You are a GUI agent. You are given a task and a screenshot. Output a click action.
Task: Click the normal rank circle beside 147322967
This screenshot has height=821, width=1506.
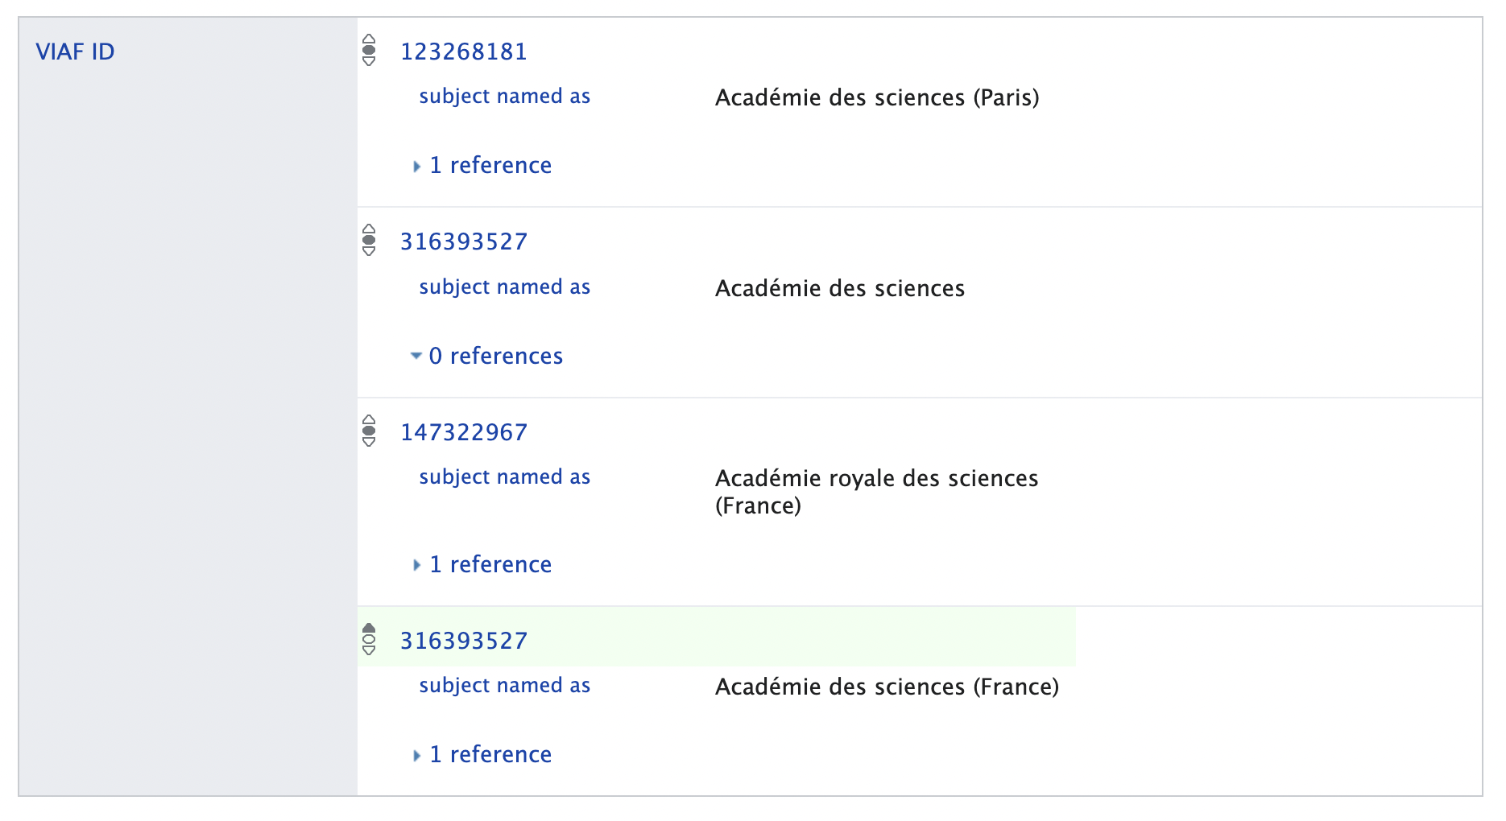point(370,431)
